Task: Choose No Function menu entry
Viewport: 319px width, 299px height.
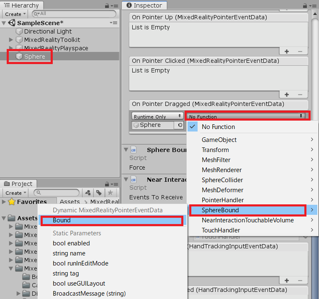Action: 252,127
